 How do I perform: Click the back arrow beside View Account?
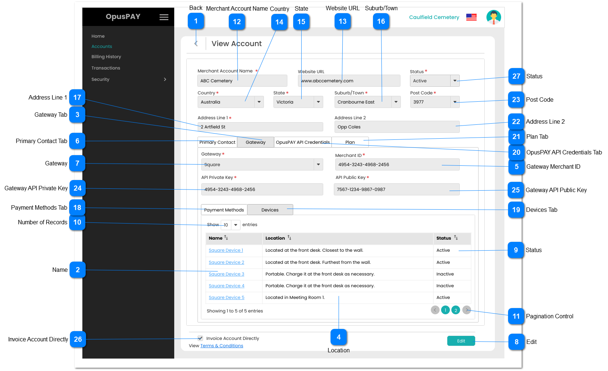[196, 44]
